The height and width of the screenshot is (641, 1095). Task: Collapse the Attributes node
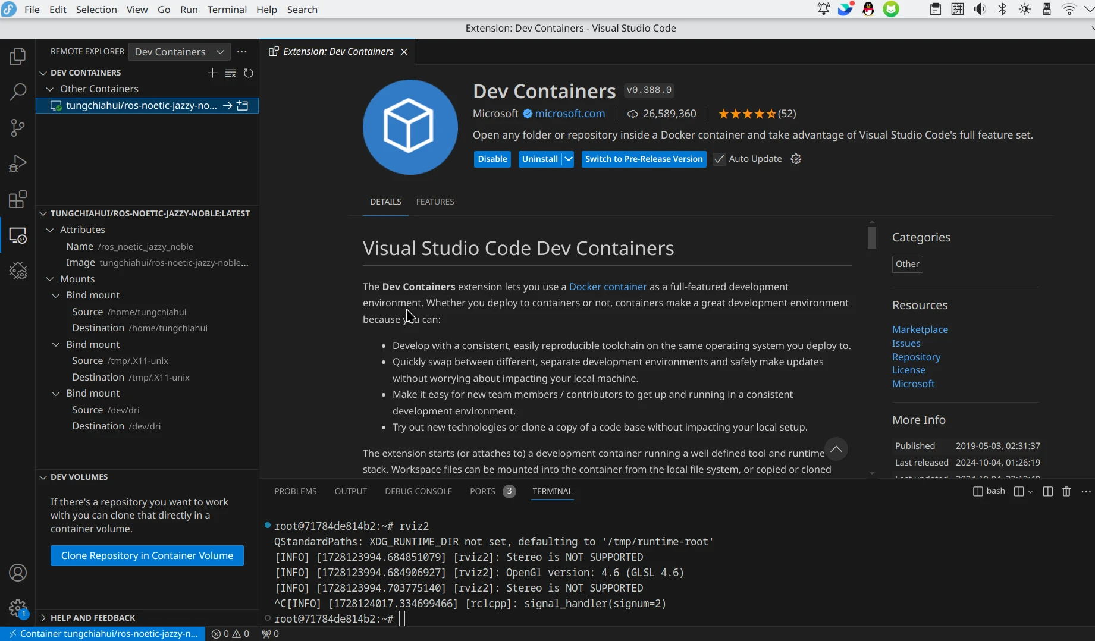[50, 230]
